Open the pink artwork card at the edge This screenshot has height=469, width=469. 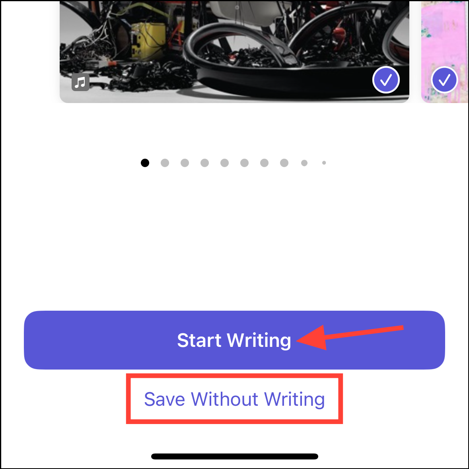click(445, 51)
